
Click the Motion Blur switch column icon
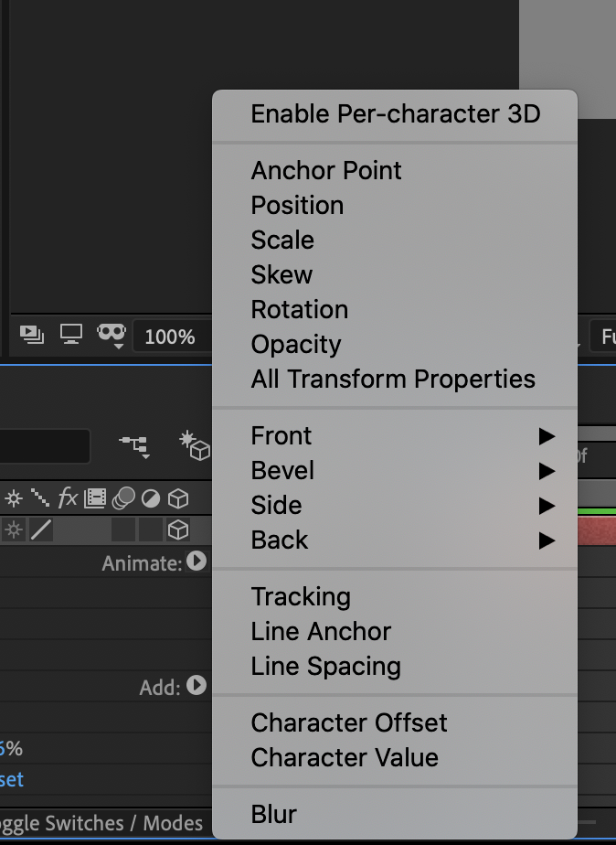click(x=123, y=498)
